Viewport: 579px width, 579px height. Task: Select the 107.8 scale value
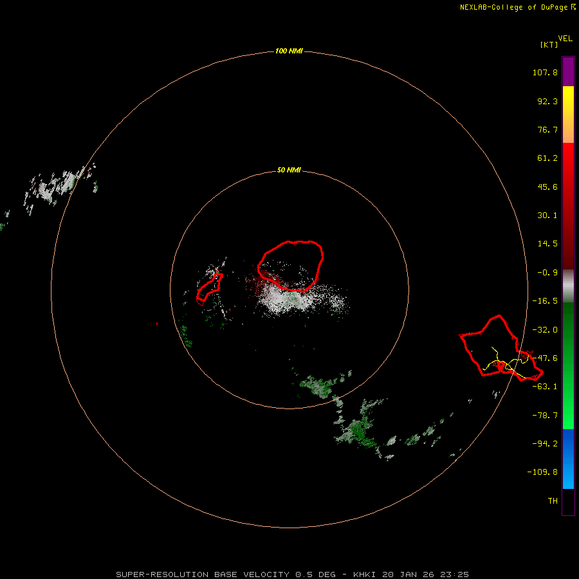545,72
